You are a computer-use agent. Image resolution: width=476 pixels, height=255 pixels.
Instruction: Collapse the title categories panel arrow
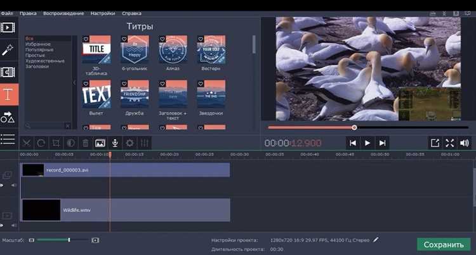click(x=74, y=82)
